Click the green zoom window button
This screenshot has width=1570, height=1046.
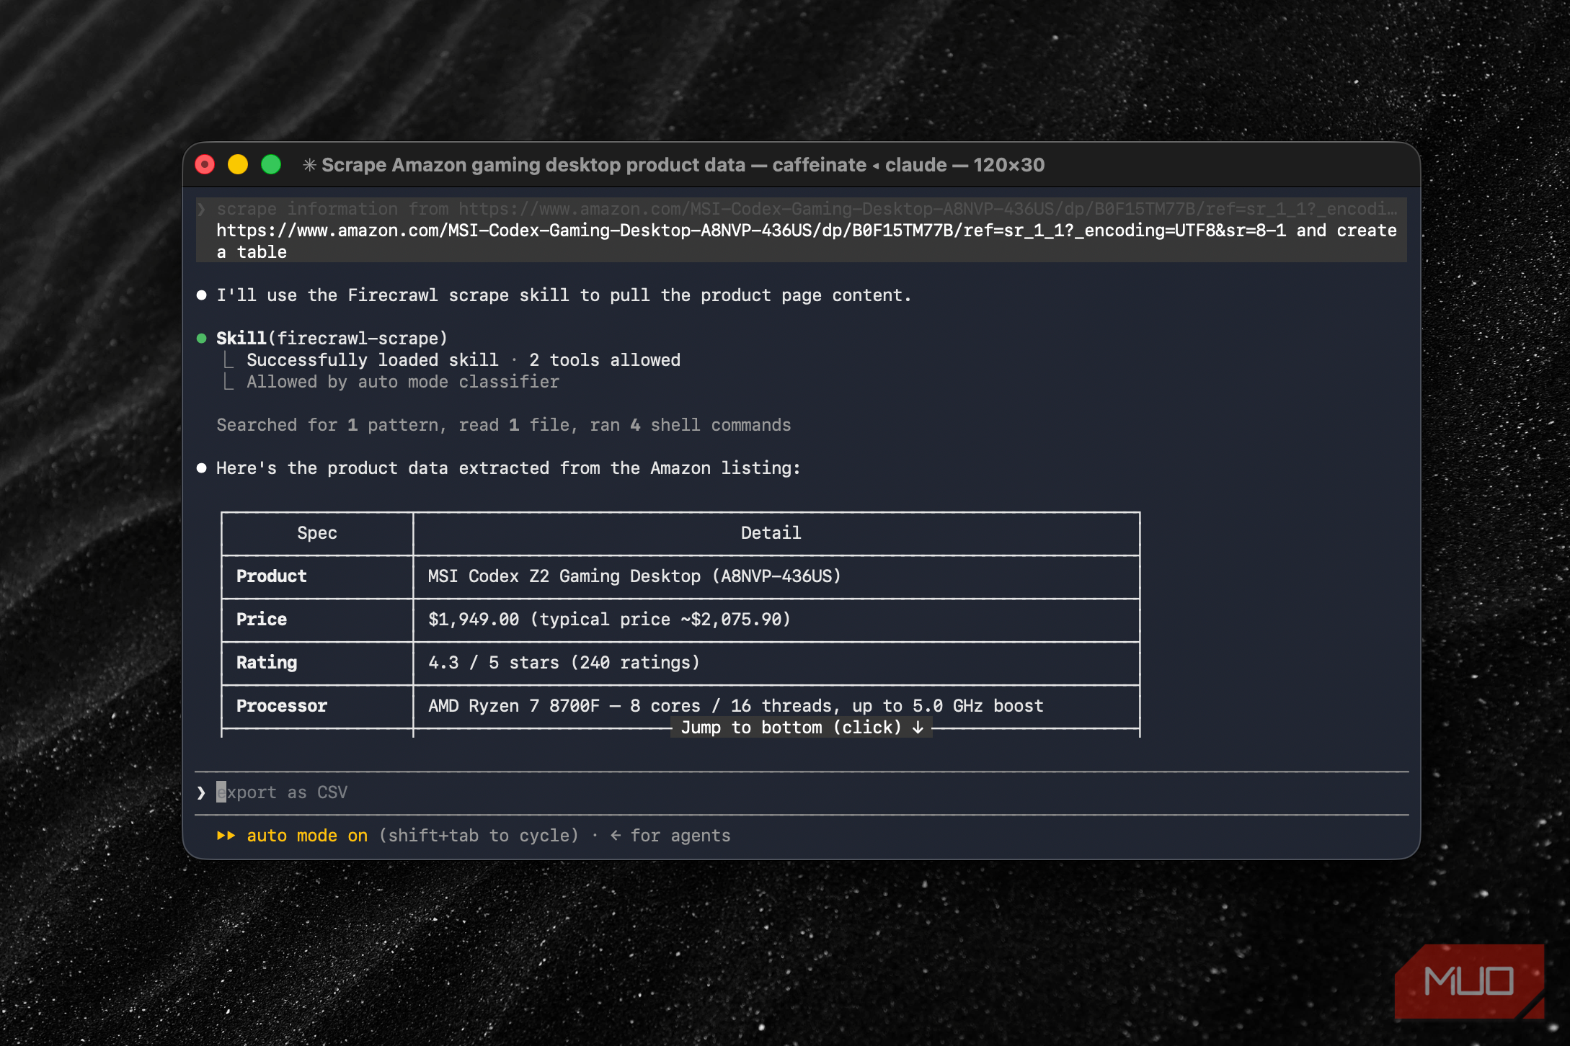271,165
